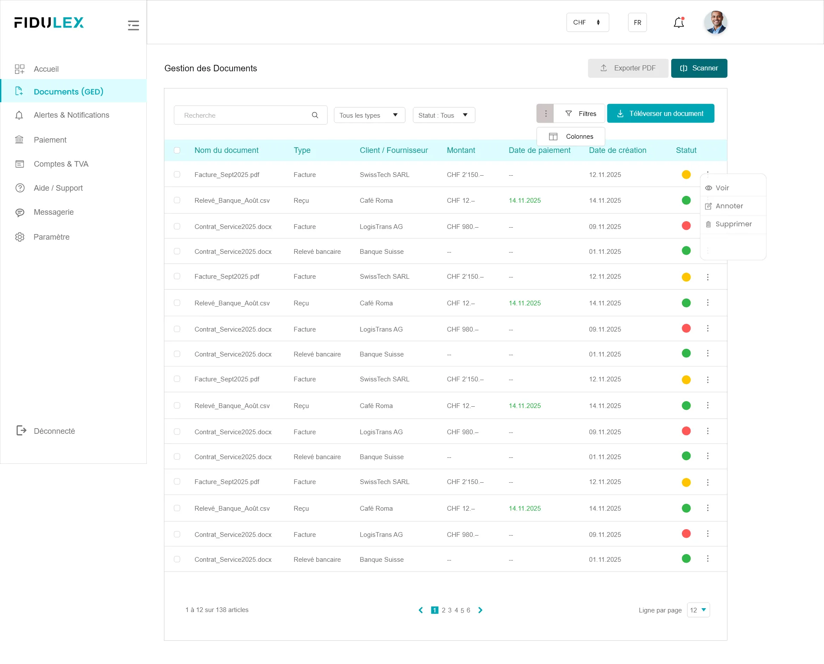Check the first Facture_Sept2025.pdf row checkbox
Screen dimensions: 824x664
point(177,174)
